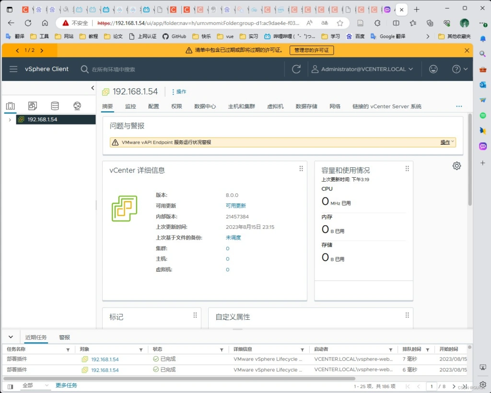The height and width of the screenshot is (393, 491).
Task: Filter the 对象 column
Action: [141, 350]
